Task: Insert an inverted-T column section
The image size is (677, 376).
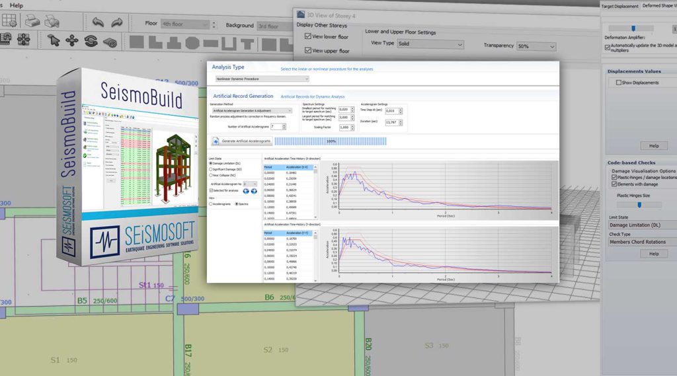Action: 174,42
